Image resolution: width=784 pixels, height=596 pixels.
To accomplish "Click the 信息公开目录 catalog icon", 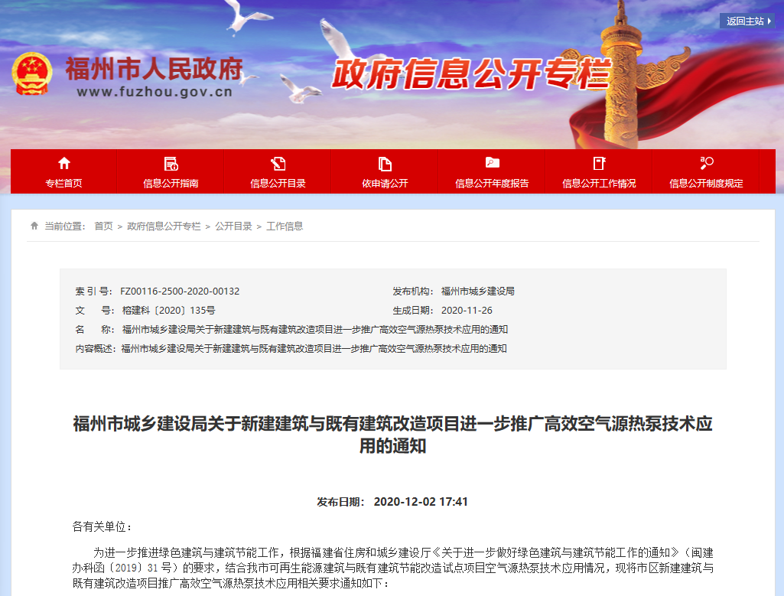I will [x=278, y=163].
